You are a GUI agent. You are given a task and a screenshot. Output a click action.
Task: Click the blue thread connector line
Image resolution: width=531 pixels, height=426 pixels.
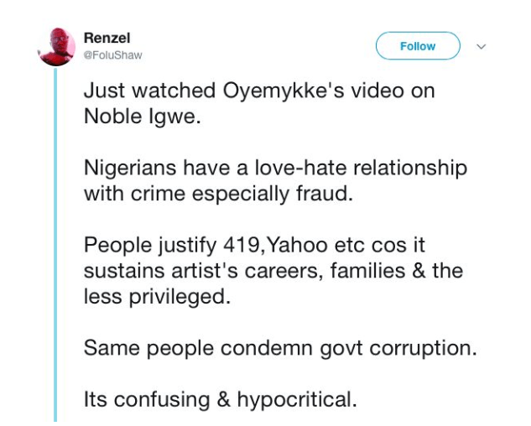[x=55, y=245]
